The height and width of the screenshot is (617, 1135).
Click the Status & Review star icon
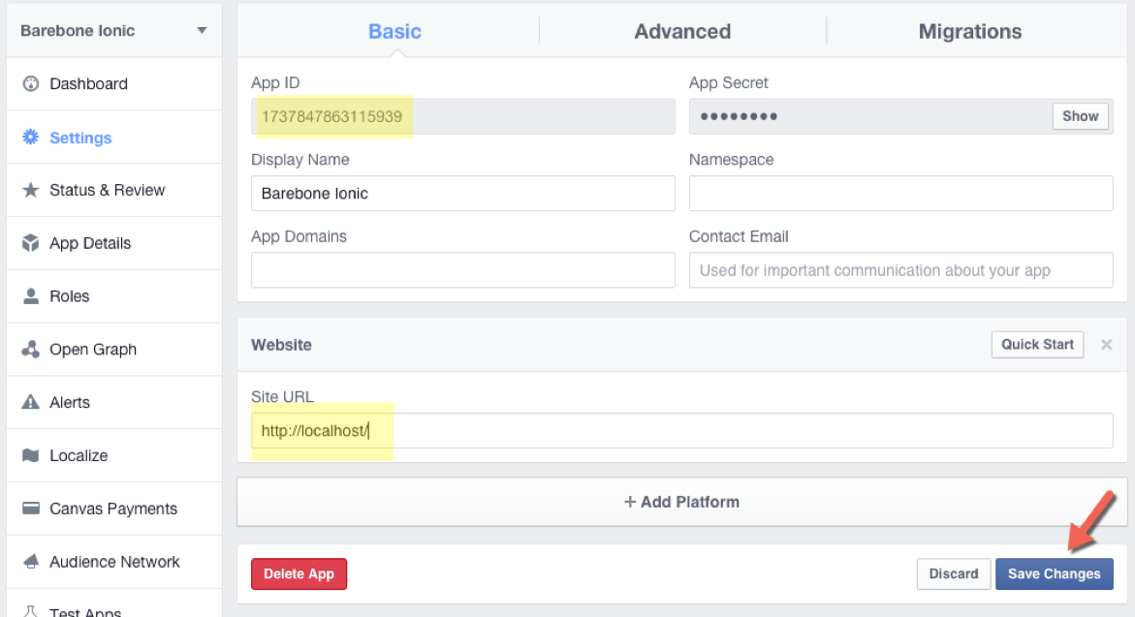[x=30, y=190]
